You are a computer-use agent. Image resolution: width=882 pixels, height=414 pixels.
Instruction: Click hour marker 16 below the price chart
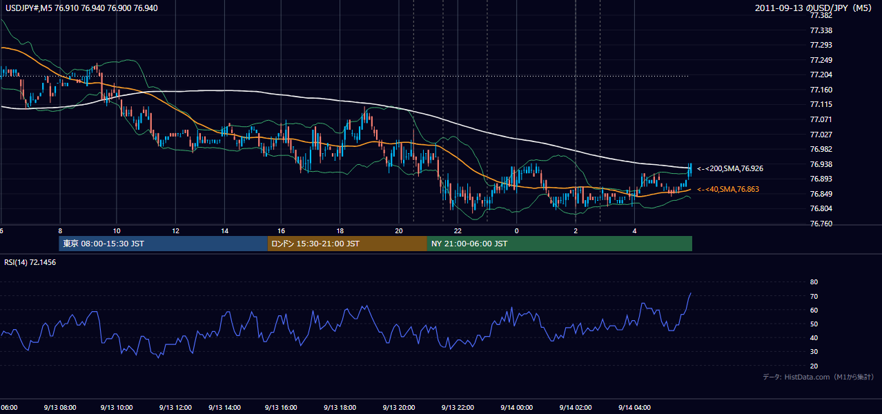tap(282, 230)
